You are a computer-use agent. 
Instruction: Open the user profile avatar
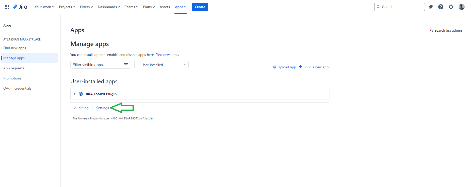tap(462, 7)
